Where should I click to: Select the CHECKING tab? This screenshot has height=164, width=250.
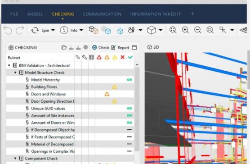(63, 14)
